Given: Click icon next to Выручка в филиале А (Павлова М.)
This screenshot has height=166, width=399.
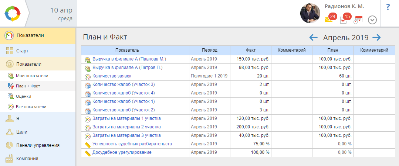Looking at the screenshot, I should 88,59.
